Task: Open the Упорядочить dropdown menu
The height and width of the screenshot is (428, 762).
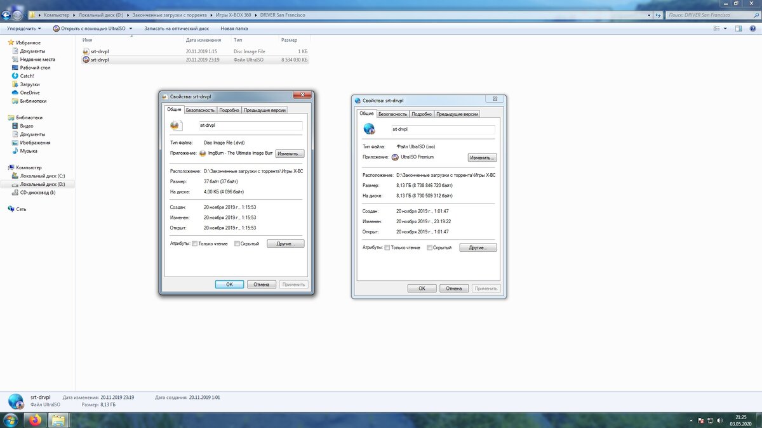Action: [x=23, y=29]
